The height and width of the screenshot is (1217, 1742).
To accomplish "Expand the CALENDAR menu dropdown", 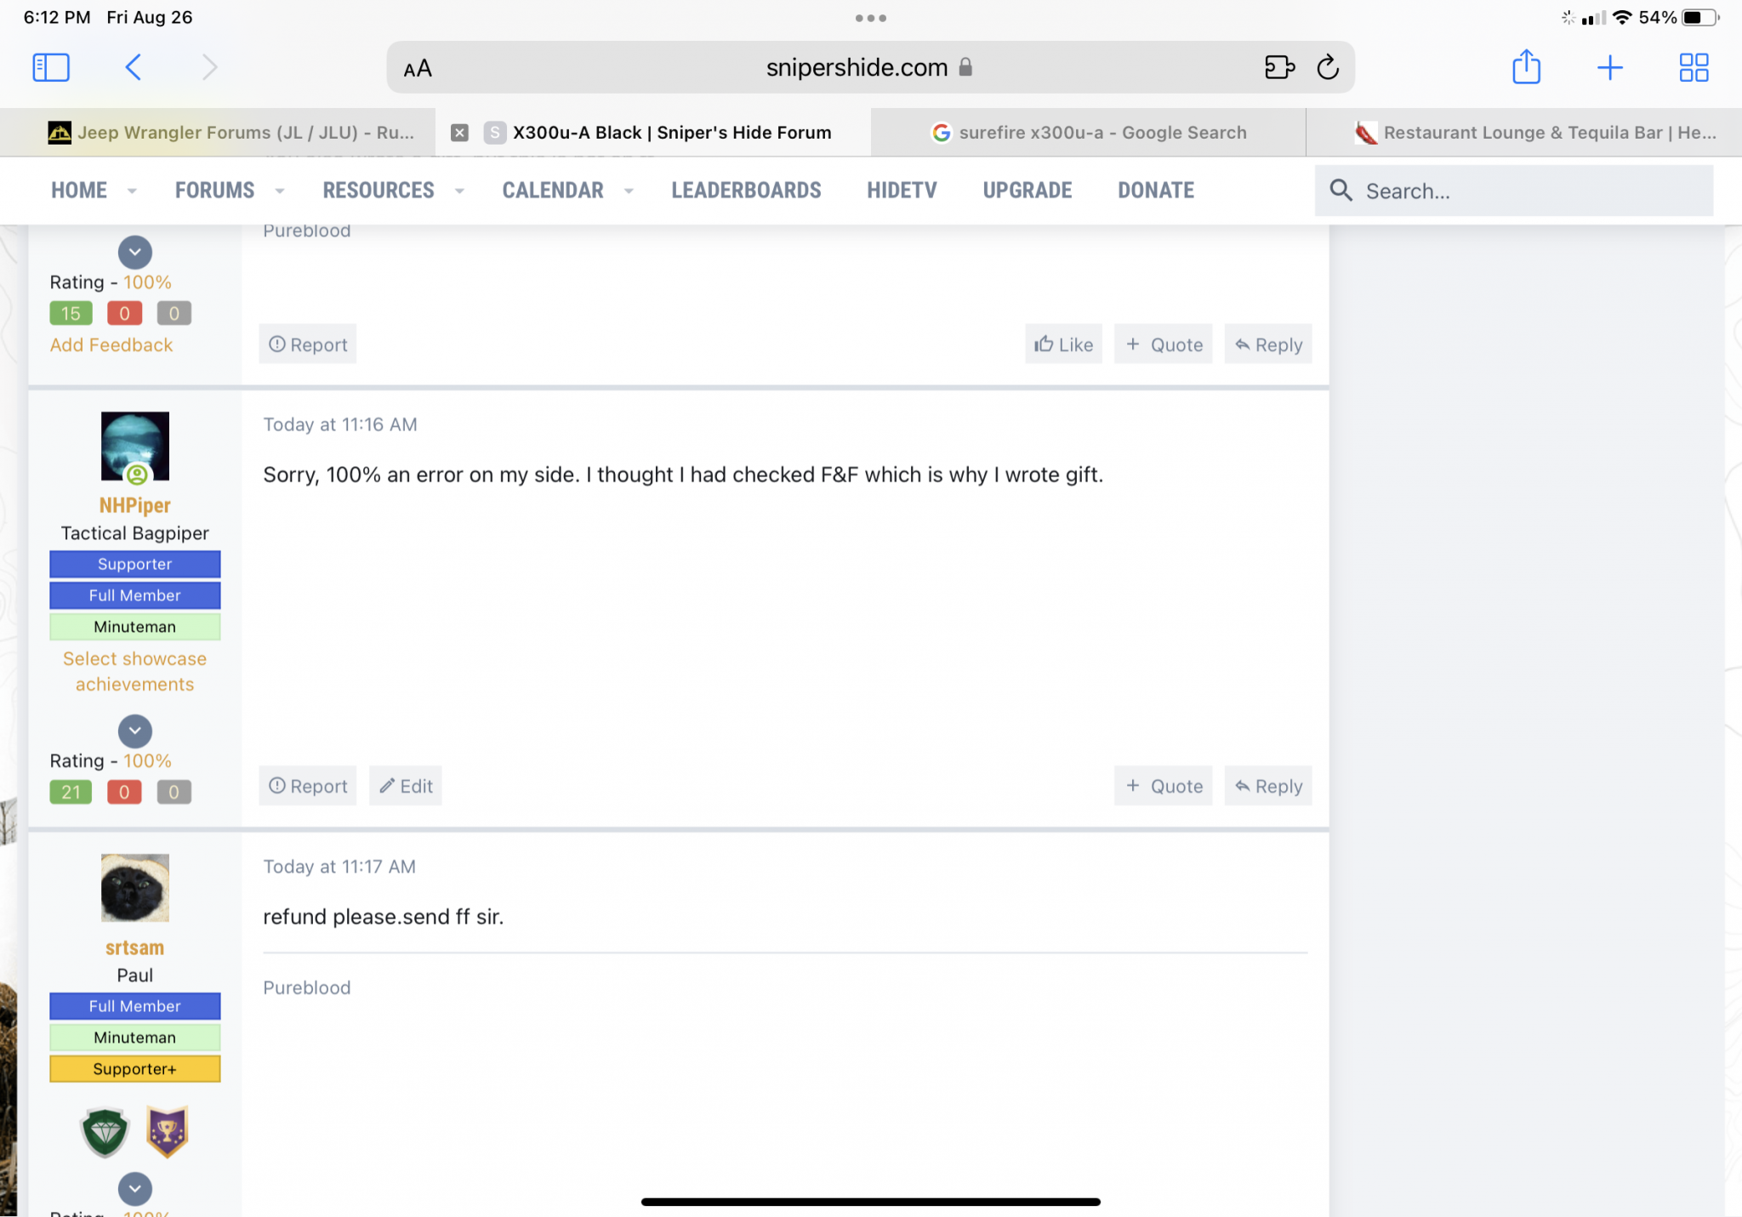I will pyautogui.click(x=629, y=191).
